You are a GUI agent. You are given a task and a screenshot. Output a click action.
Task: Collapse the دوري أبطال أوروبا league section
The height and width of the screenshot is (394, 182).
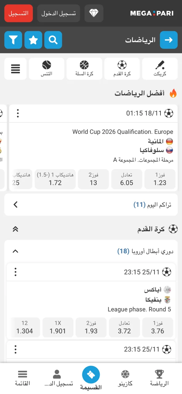click(x=15, y=251)
